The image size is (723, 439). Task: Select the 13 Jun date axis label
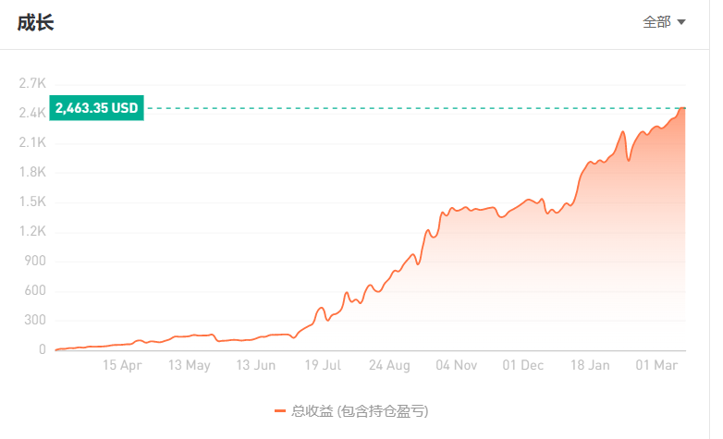coord(256,365)
